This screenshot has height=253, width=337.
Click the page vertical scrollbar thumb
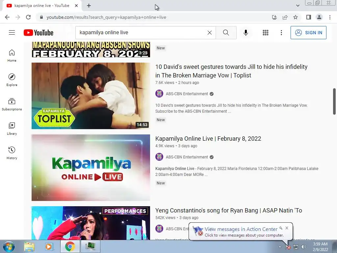coord(334,101)
